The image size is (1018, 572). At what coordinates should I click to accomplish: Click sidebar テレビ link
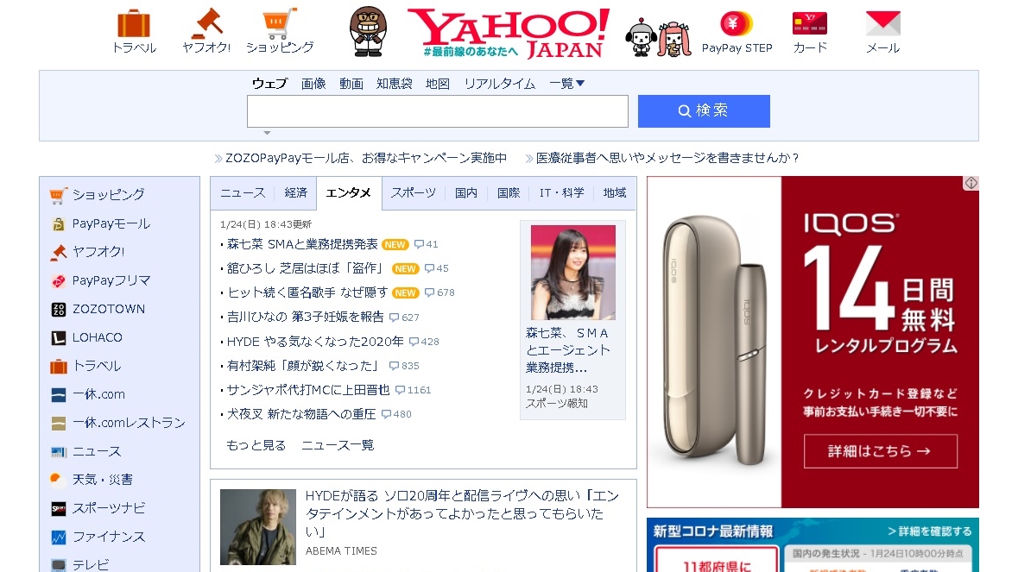tap(91, 565)
